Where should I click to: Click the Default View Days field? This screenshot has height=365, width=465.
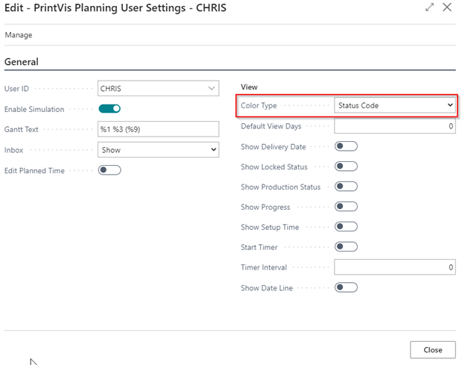[x=395, y=126]
